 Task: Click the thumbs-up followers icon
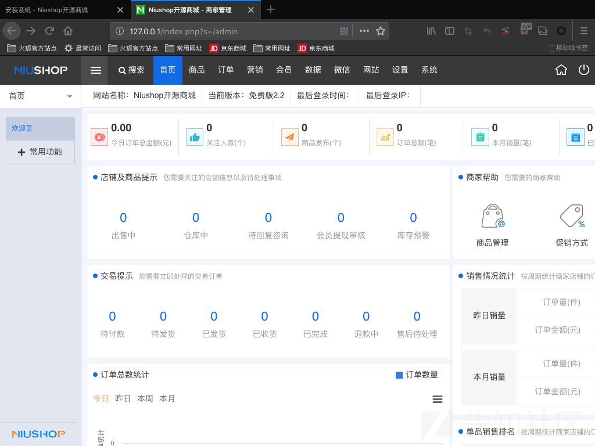point(195,137)
